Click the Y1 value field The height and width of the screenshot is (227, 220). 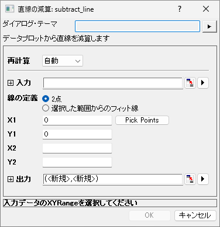[77, 134]
